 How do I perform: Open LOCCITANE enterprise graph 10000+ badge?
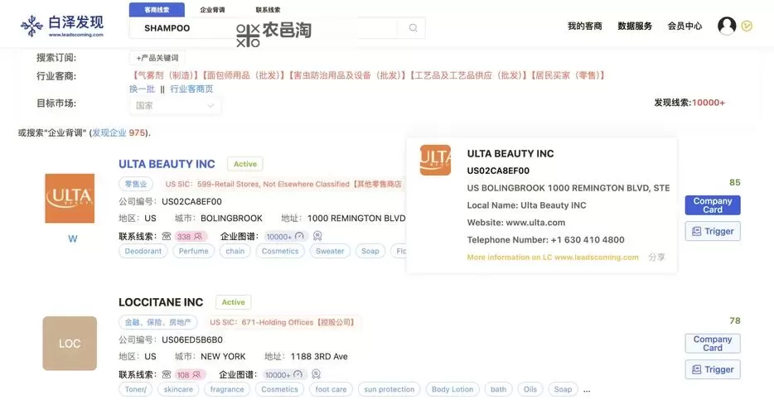[x=284, y=374]
